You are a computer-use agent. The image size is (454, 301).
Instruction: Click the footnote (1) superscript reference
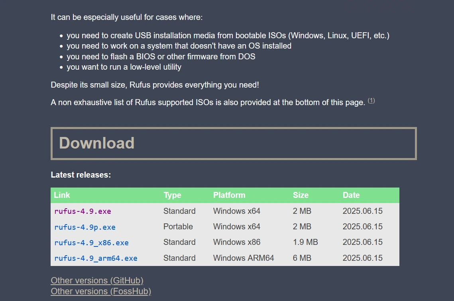(371, 101)
